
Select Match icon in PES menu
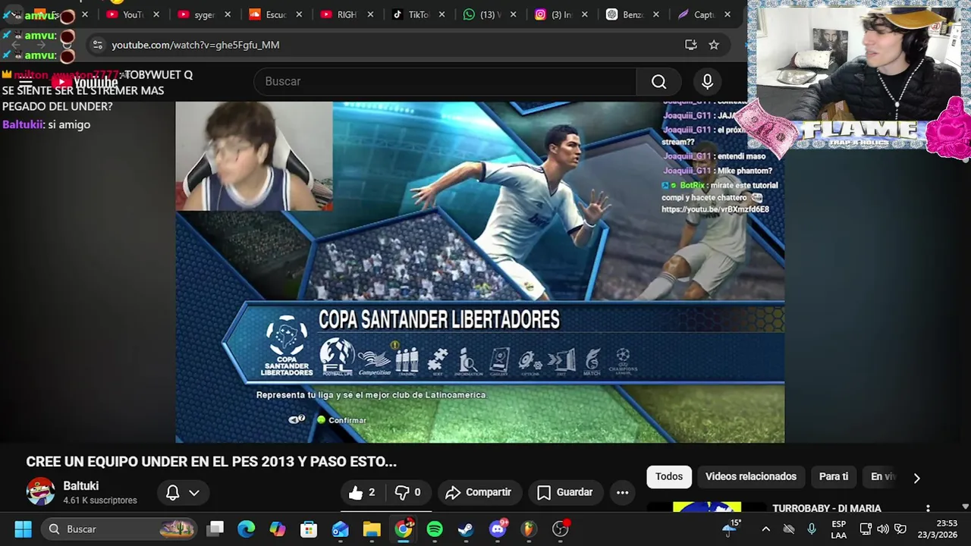(592, 362)
